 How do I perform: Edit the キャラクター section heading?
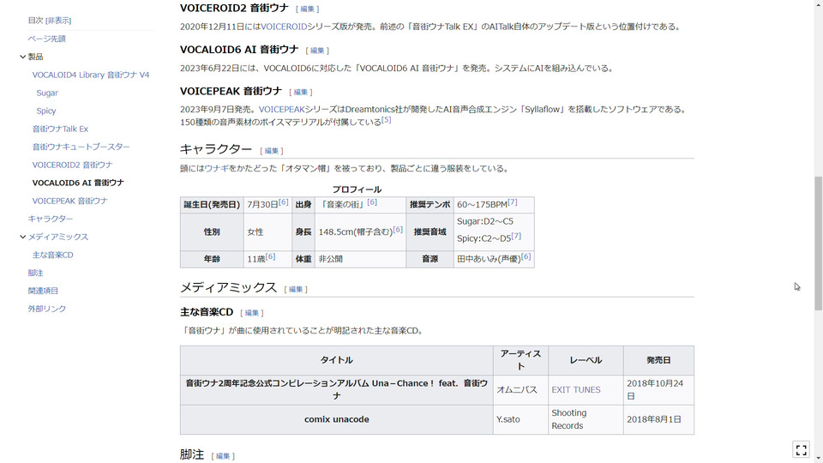tap(272, 151)
